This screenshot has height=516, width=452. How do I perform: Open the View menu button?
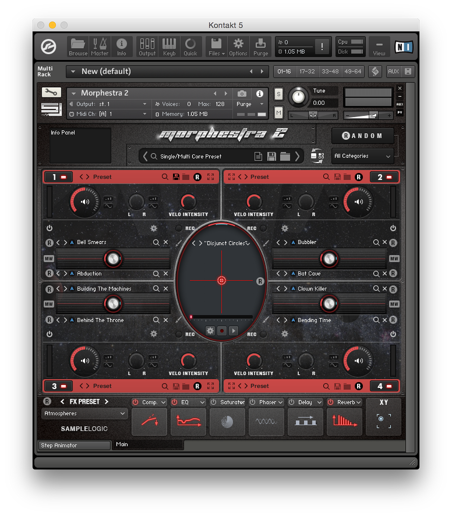pos(379,47)
